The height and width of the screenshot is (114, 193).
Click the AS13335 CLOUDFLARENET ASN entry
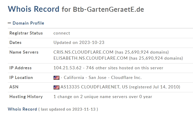tap(94, 87)
